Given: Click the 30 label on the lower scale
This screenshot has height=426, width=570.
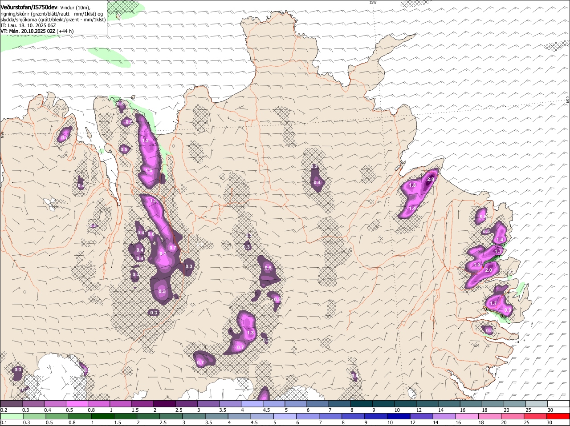Looking at the screenshot, I should coord(550,422).
